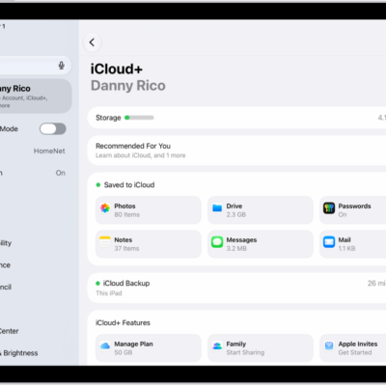
Task: Open the iCloud Drive folder icon
Action: point(217,208)
